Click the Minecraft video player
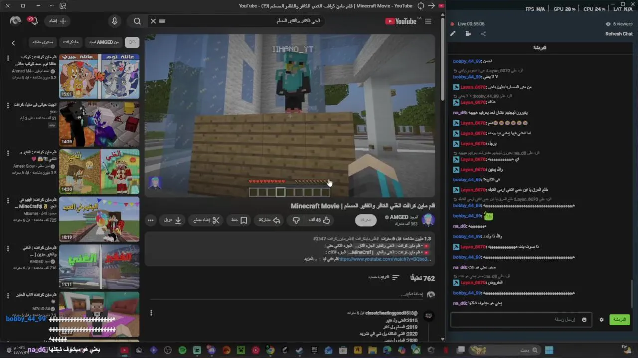 pyautogui.click(x=290, y=115)
